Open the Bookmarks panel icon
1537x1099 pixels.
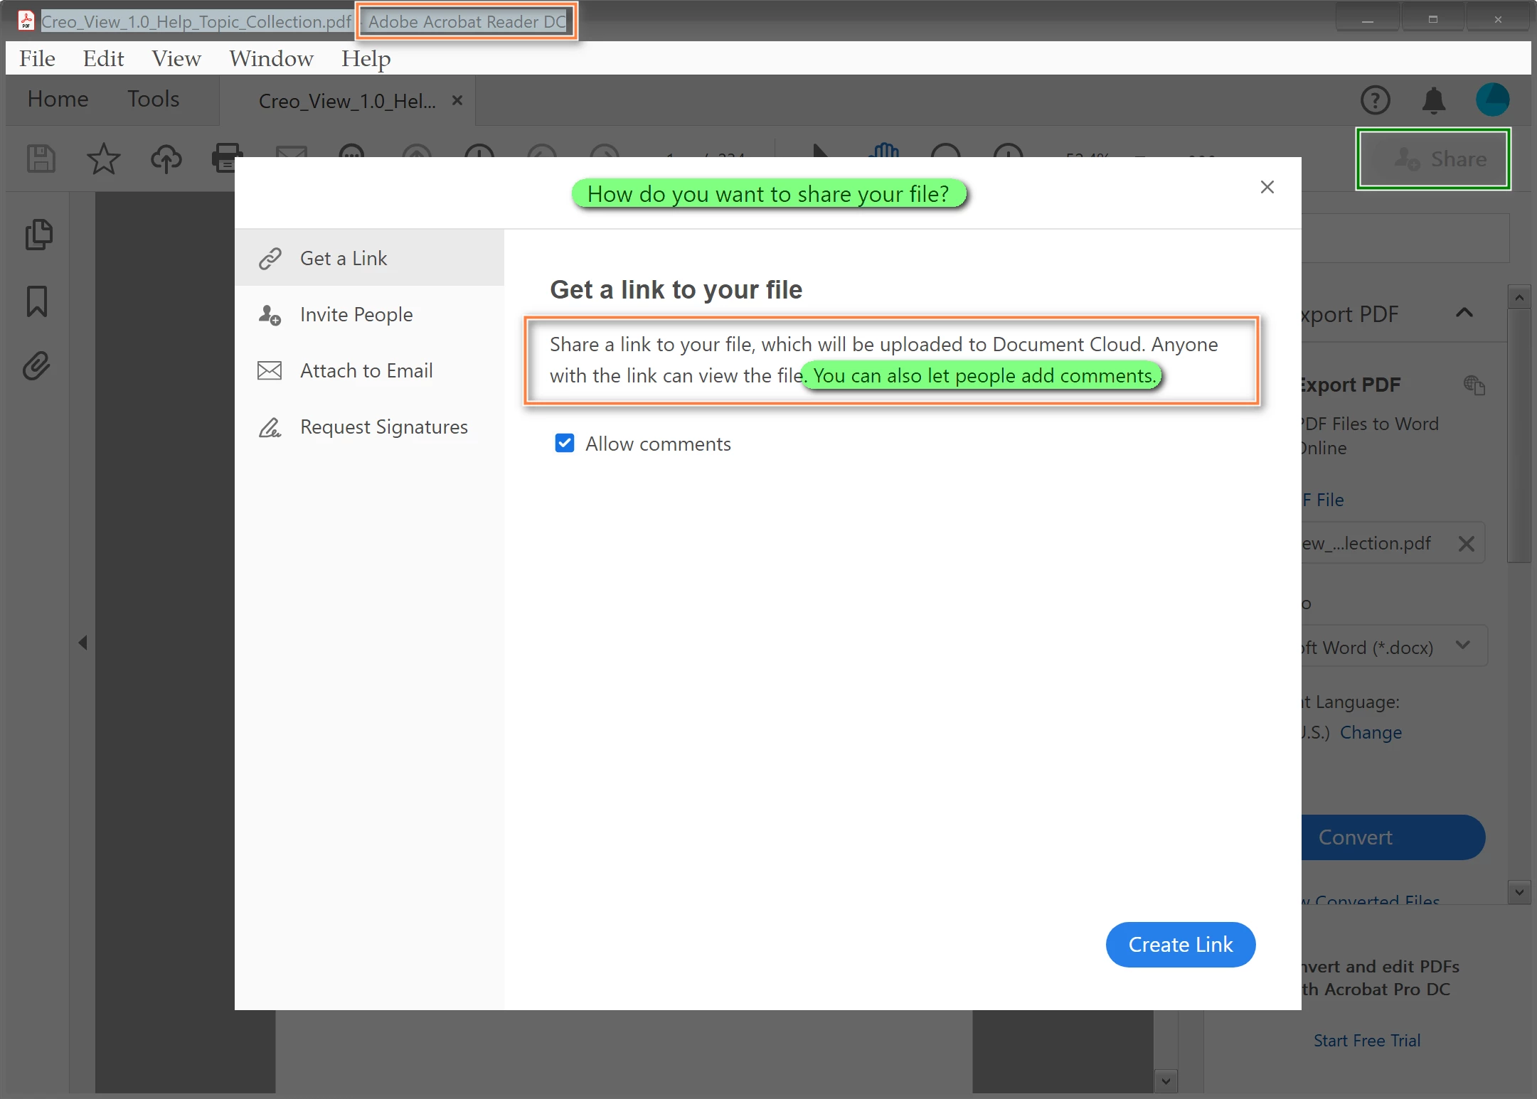click(37, 301)
